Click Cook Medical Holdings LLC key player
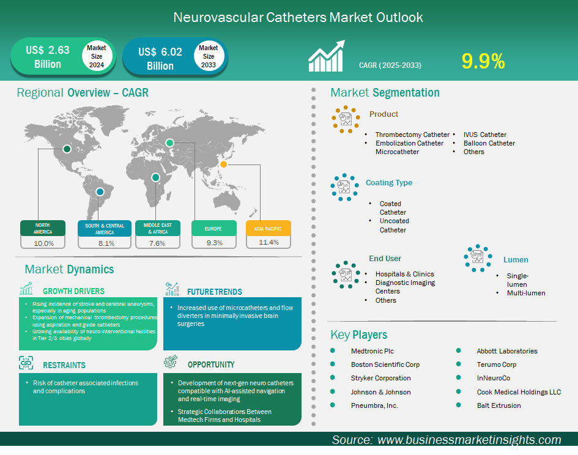Image resolution: width=578 pixels, height=455 pixels. pos(519,392)
